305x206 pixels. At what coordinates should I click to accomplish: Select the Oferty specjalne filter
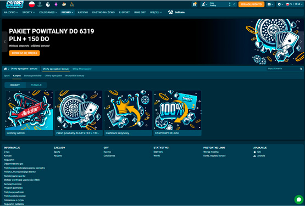(x=53, y=76)
